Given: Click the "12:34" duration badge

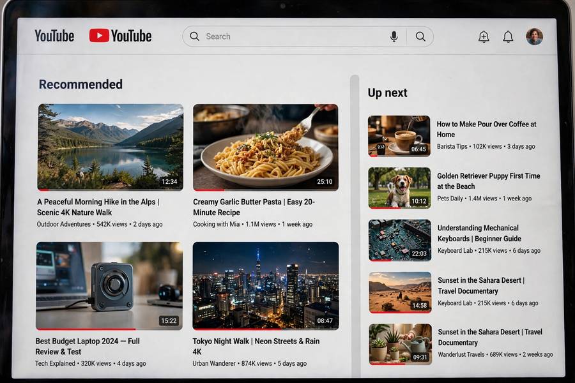Looking at the screenshot, I should click(x=169, y=181).
